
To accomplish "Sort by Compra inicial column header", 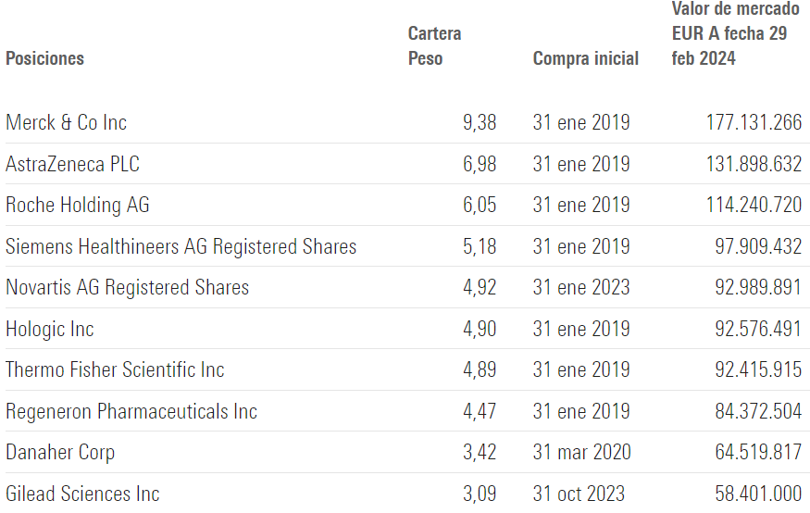I will click(585, 58).
